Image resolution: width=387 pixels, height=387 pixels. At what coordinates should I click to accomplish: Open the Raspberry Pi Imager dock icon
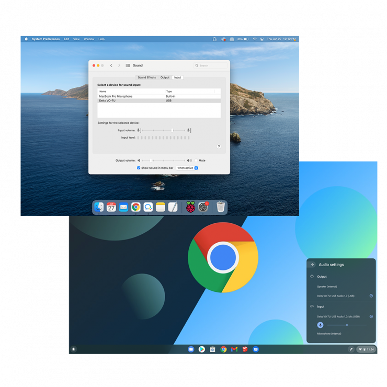[190, 207]
